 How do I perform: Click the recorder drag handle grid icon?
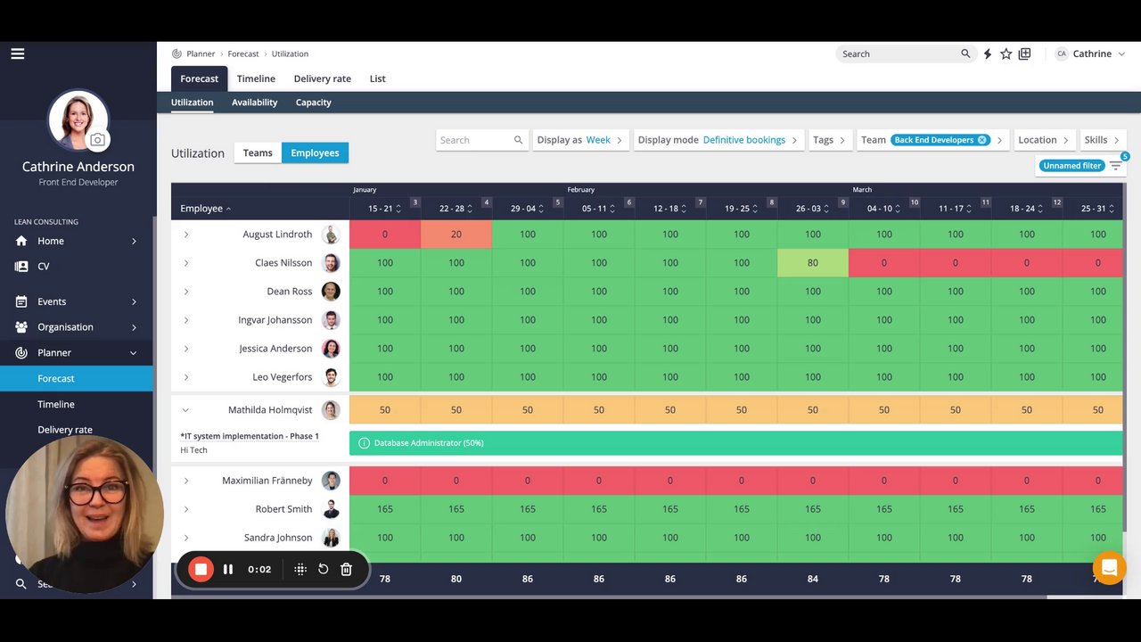pyautogui.click(x=300, y=569)
